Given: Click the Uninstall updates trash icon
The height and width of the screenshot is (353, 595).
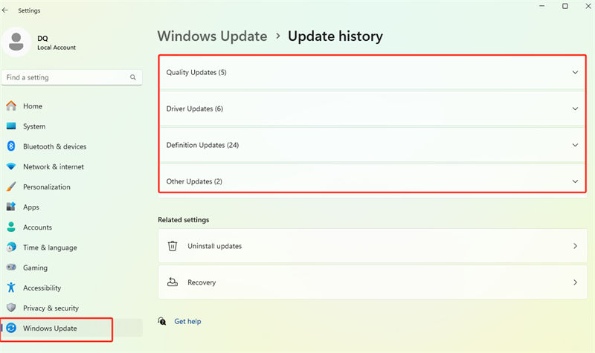Looking at the screenshot, I should point(173,246).
